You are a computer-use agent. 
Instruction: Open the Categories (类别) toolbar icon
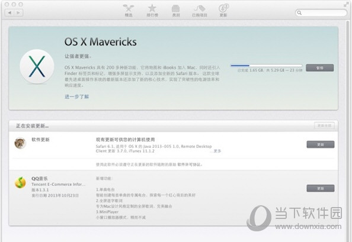(x=176, y=10)
